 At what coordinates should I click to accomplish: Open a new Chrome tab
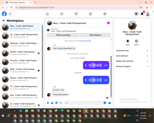tap(35, 2)
